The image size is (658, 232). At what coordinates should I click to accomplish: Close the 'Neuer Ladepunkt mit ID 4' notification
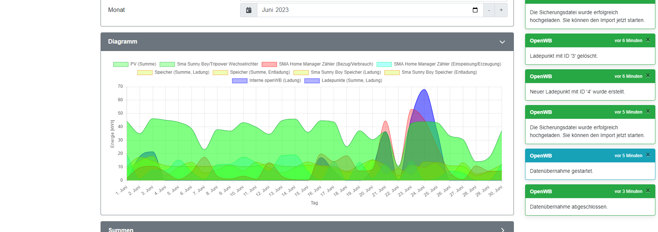click(648, 76)
